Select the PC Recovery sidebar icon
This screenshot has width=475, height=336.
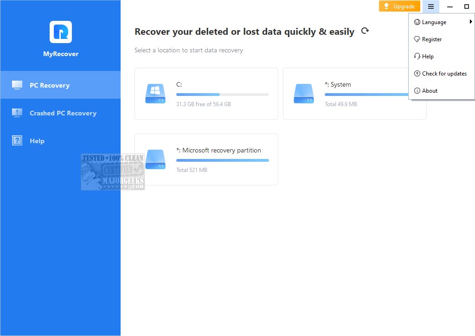[x=17, y=85]
